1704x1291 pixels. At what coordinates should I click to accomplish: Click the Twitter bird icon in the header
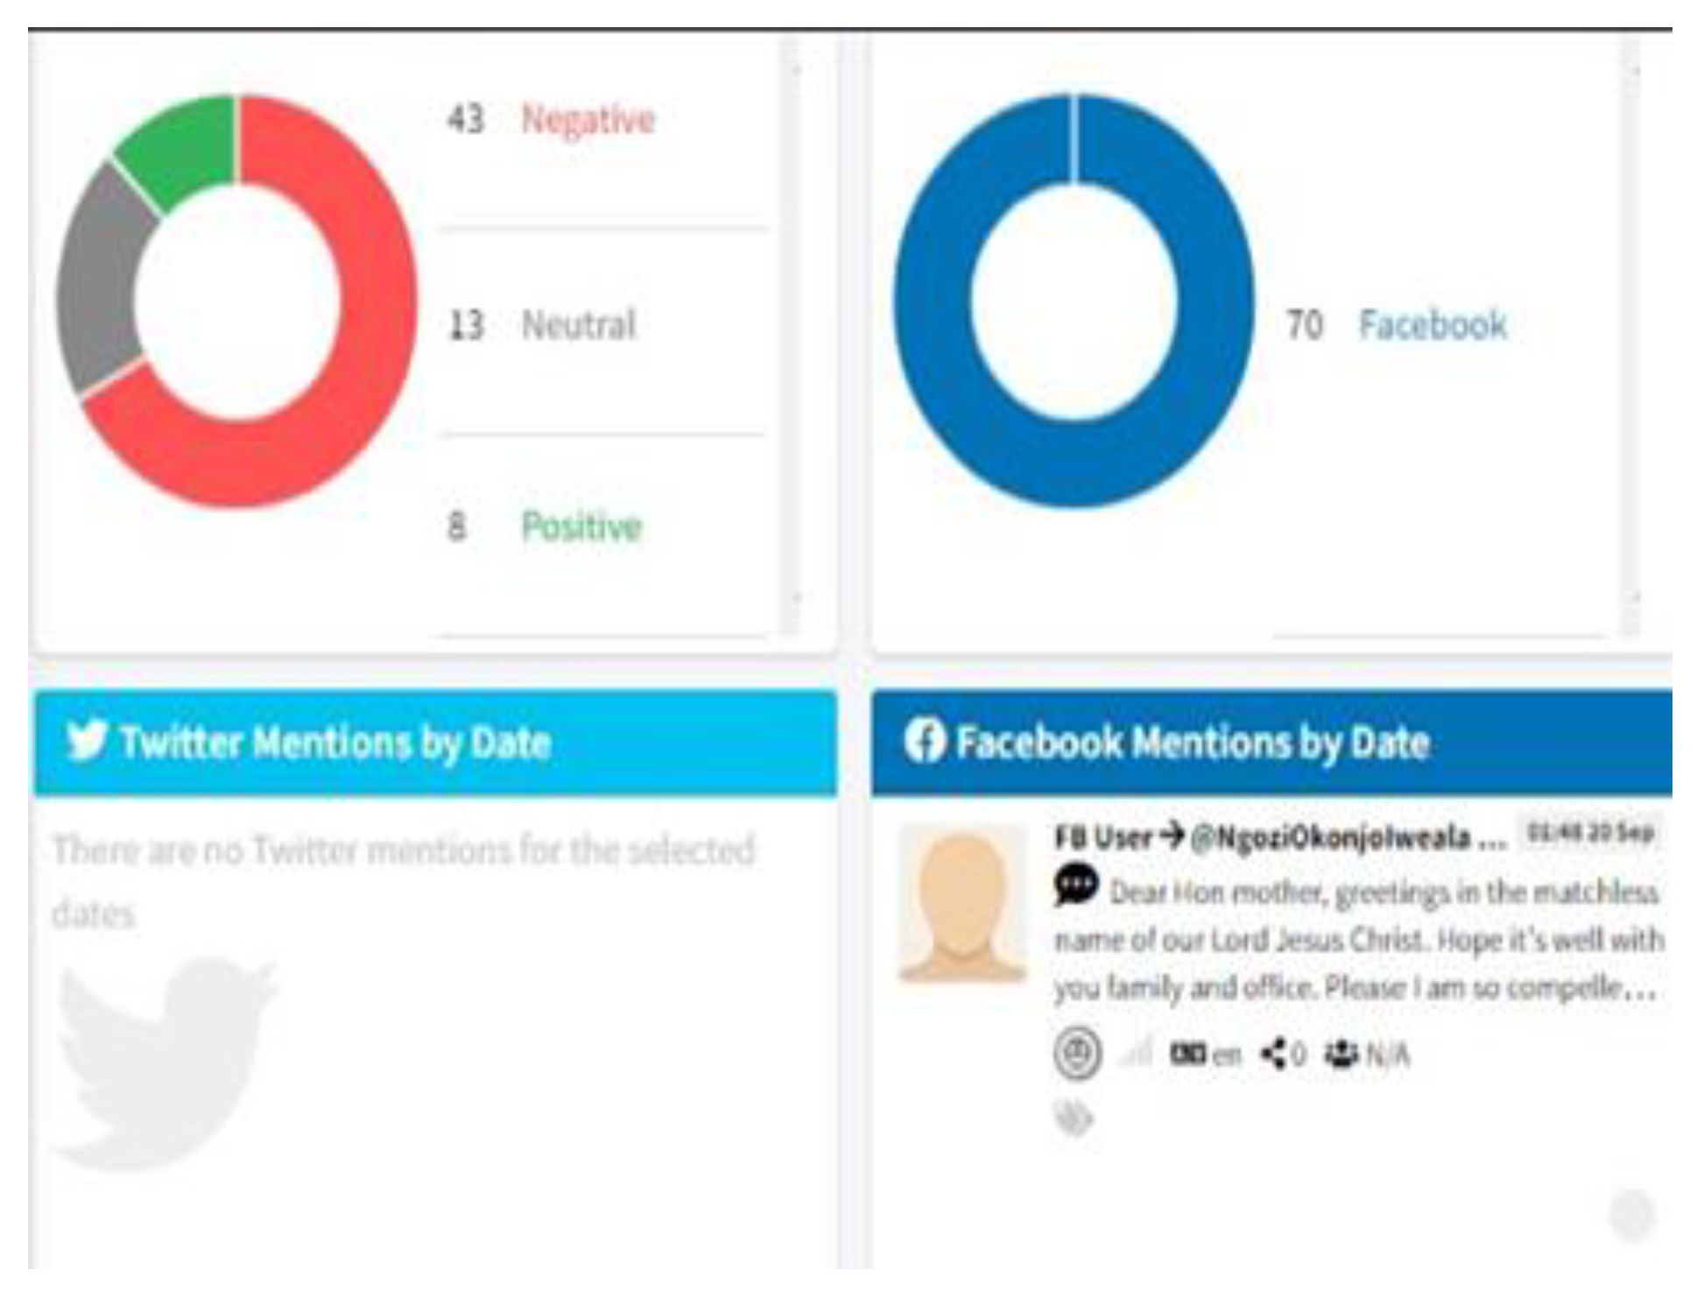pyautogui.click(x=87, y=740)
